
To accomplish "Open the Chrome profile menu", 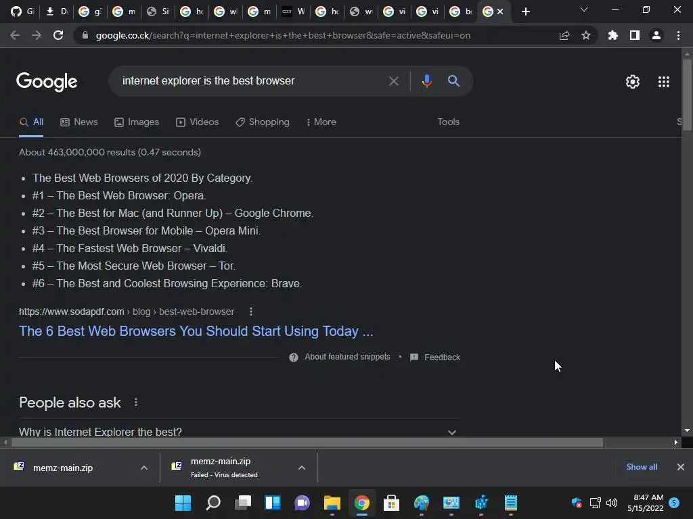I will (x=656, y=35).
